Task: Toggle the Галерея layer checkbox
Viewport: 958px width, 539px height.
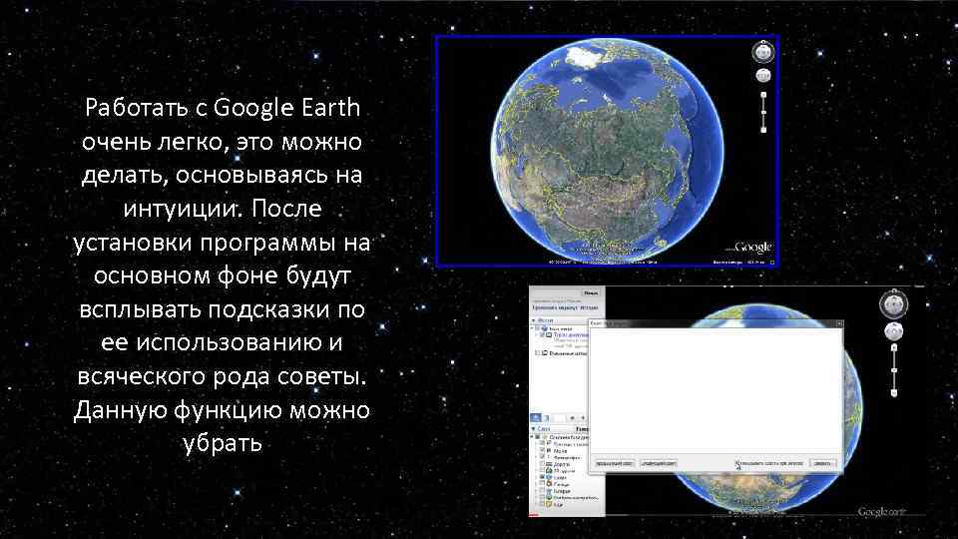Action: 542,491
